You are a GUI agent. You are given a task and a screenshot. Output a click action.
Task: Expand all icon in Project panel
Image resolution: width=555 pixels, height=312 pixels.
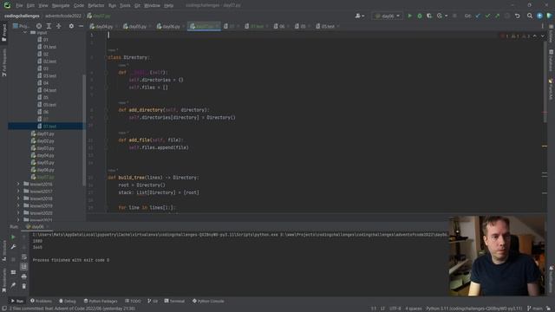(49, 26)
